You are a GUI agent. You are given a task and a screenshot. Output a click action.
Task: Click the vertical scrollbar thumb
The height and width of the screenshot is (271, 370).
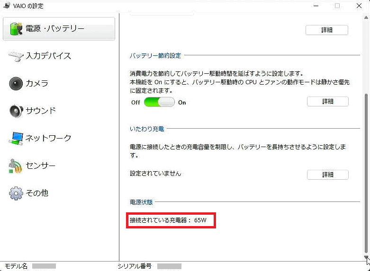(366, 173)
